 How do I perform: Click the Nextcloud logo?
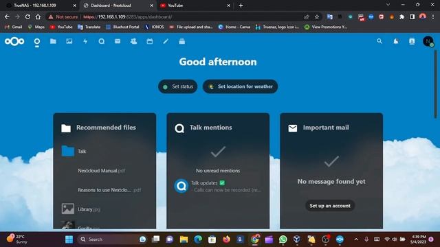pos(14,41)
